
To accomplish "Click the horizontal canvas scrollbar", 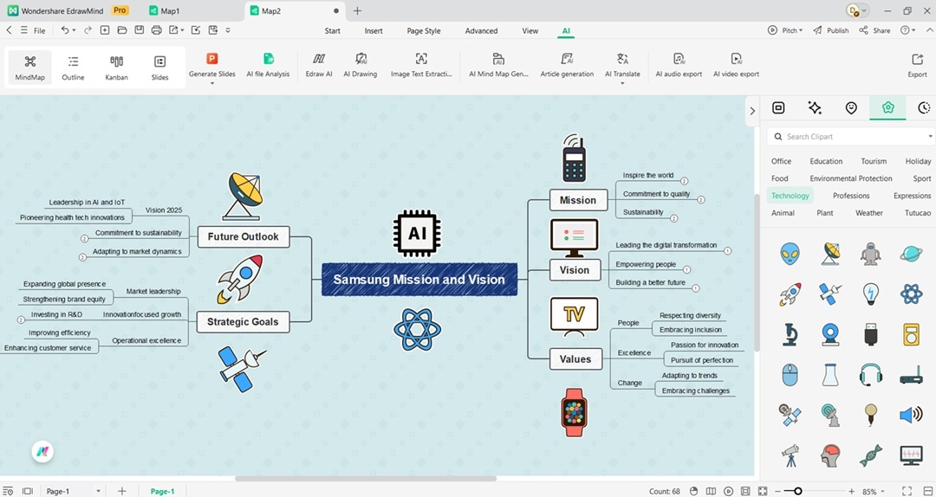I will tap(366, 479).
